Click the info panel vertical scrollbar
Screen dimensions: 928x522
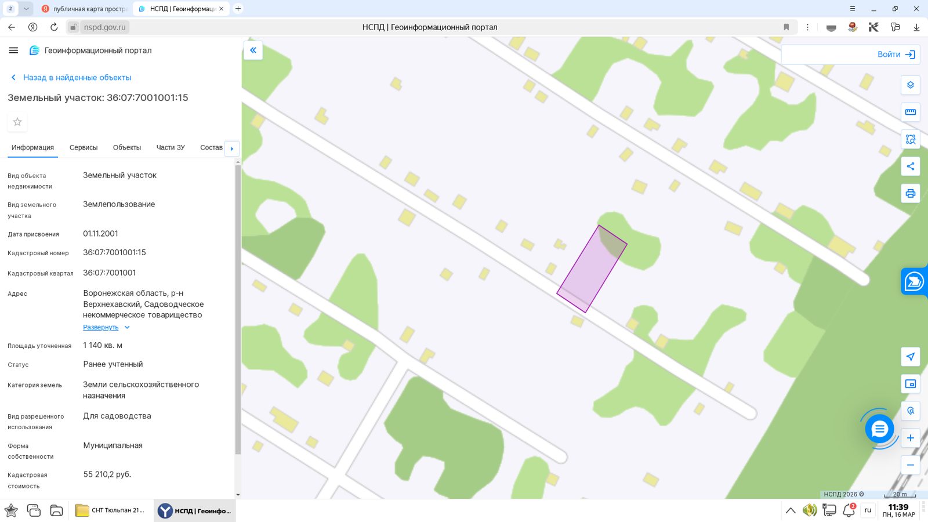pyautogui.click(x=238, y=309)
